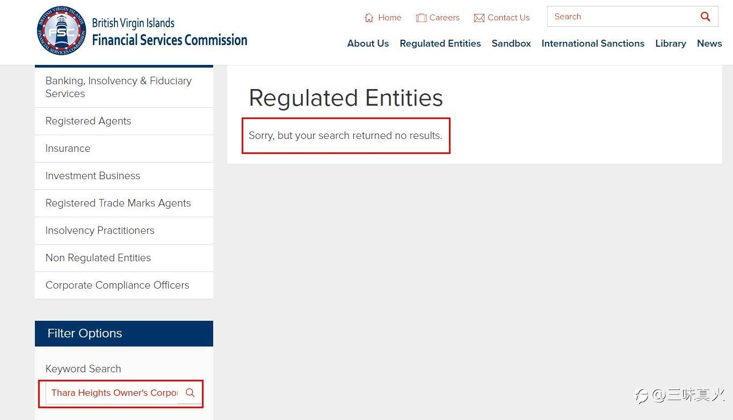Open the Library menu
This screenshot has height=420, width=733.
coord(671,43)
